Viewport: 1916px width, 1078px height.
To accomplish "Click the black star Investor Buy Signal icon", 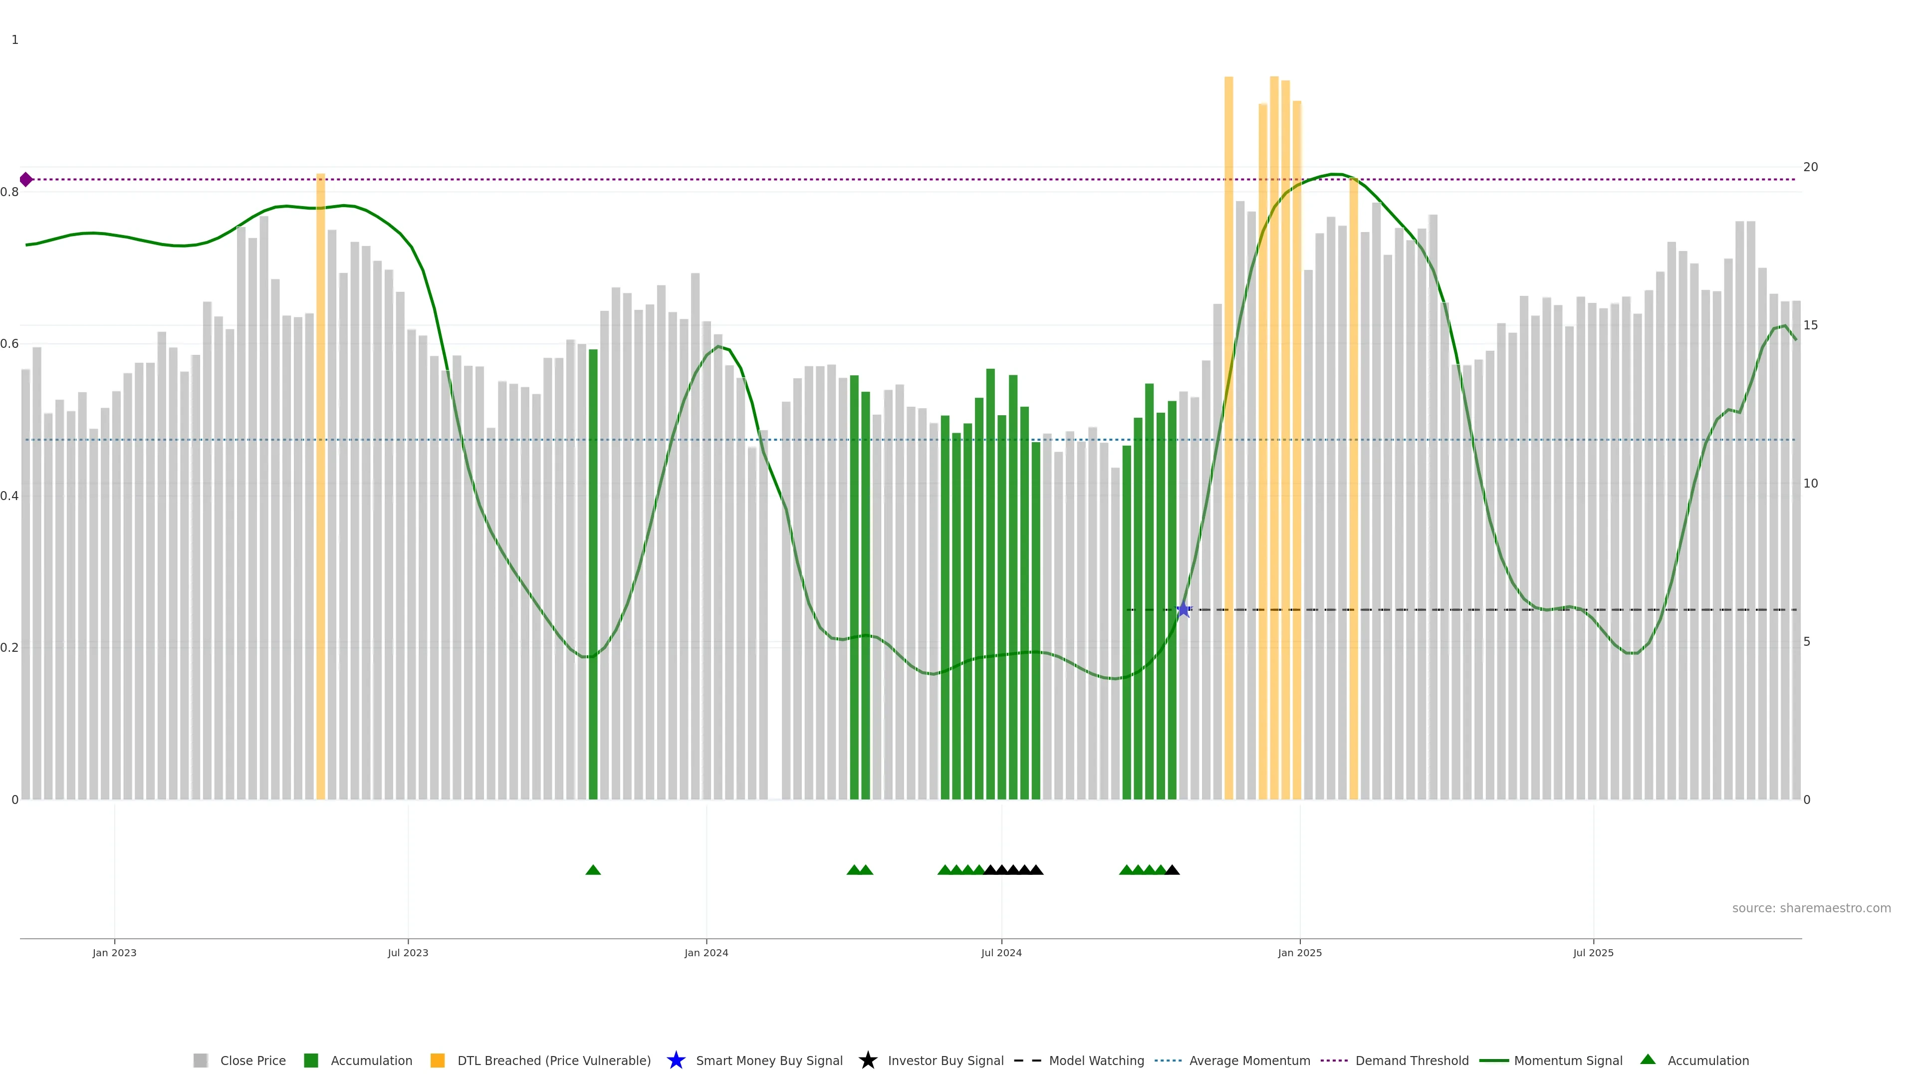I will (x=867, y=1060).
